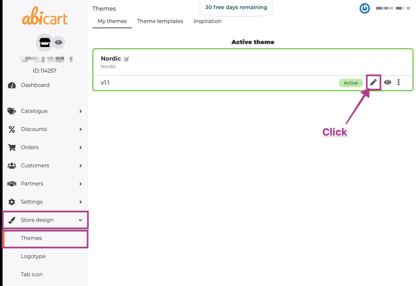
Task: Click the Orders shopping cart icon
Action: tap(12, 147)
